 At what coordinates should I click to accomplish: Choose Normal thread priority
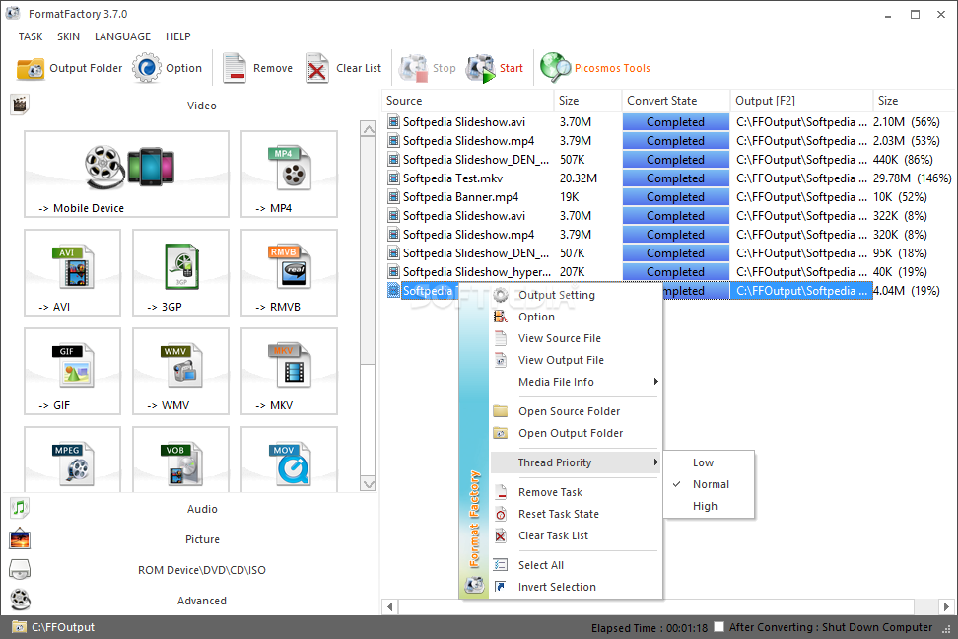pos(709,484)
